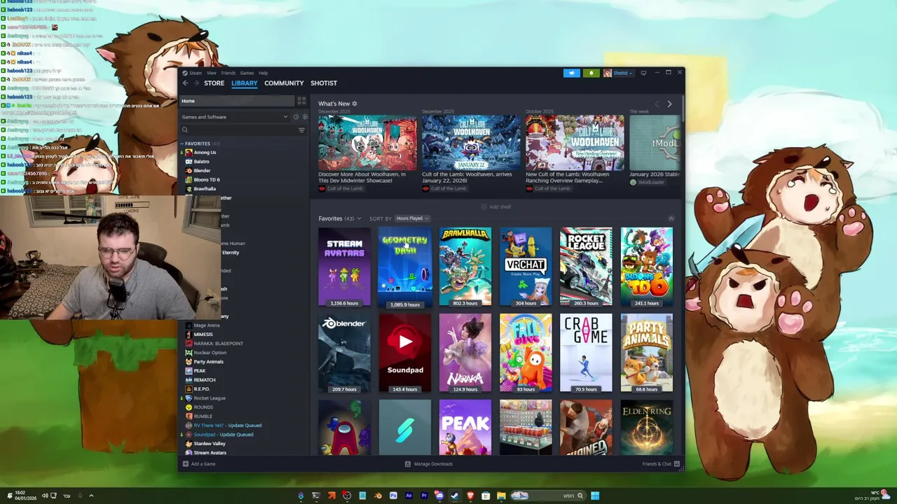The image size is (897, 504).
Task: Click the Steam taskbar icon
Action: pyautogui.click(x=455, y=496)
